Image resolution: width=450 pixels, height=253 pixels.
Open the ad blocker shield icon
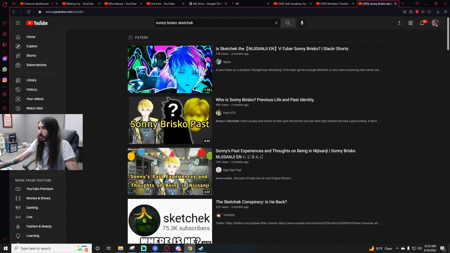pyautogui.click(x=417, y=12)
